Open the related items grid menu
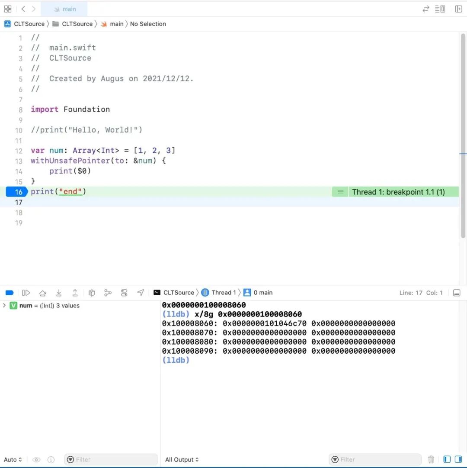Viewport: 467px width, 468px height. point(8,9)
